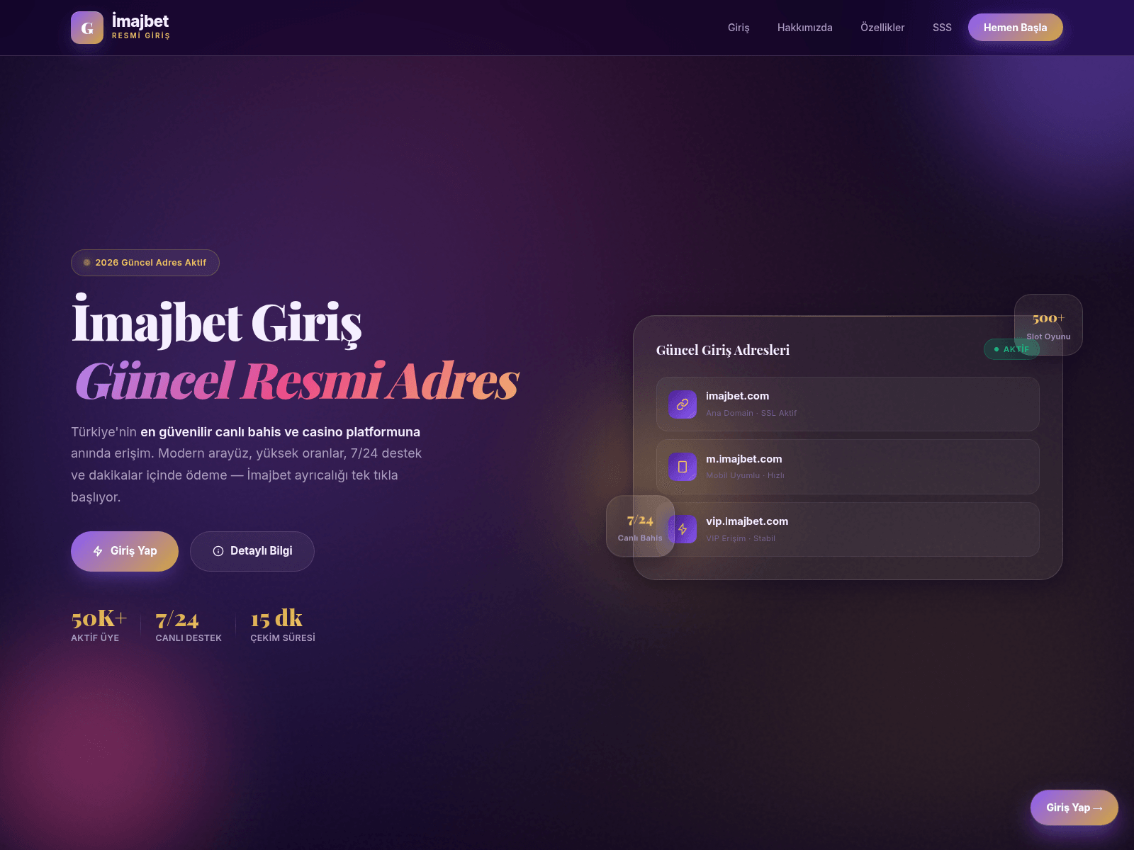Click the bolt icon in hero Giriş Yap
This screenshot has width=1134, height=850.
click(x=98, y=551)
